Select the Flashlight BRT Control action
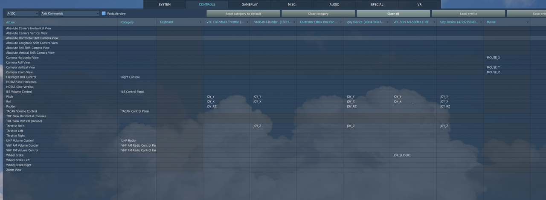Viewport: 546px width, 200px height. coord(21,77)
